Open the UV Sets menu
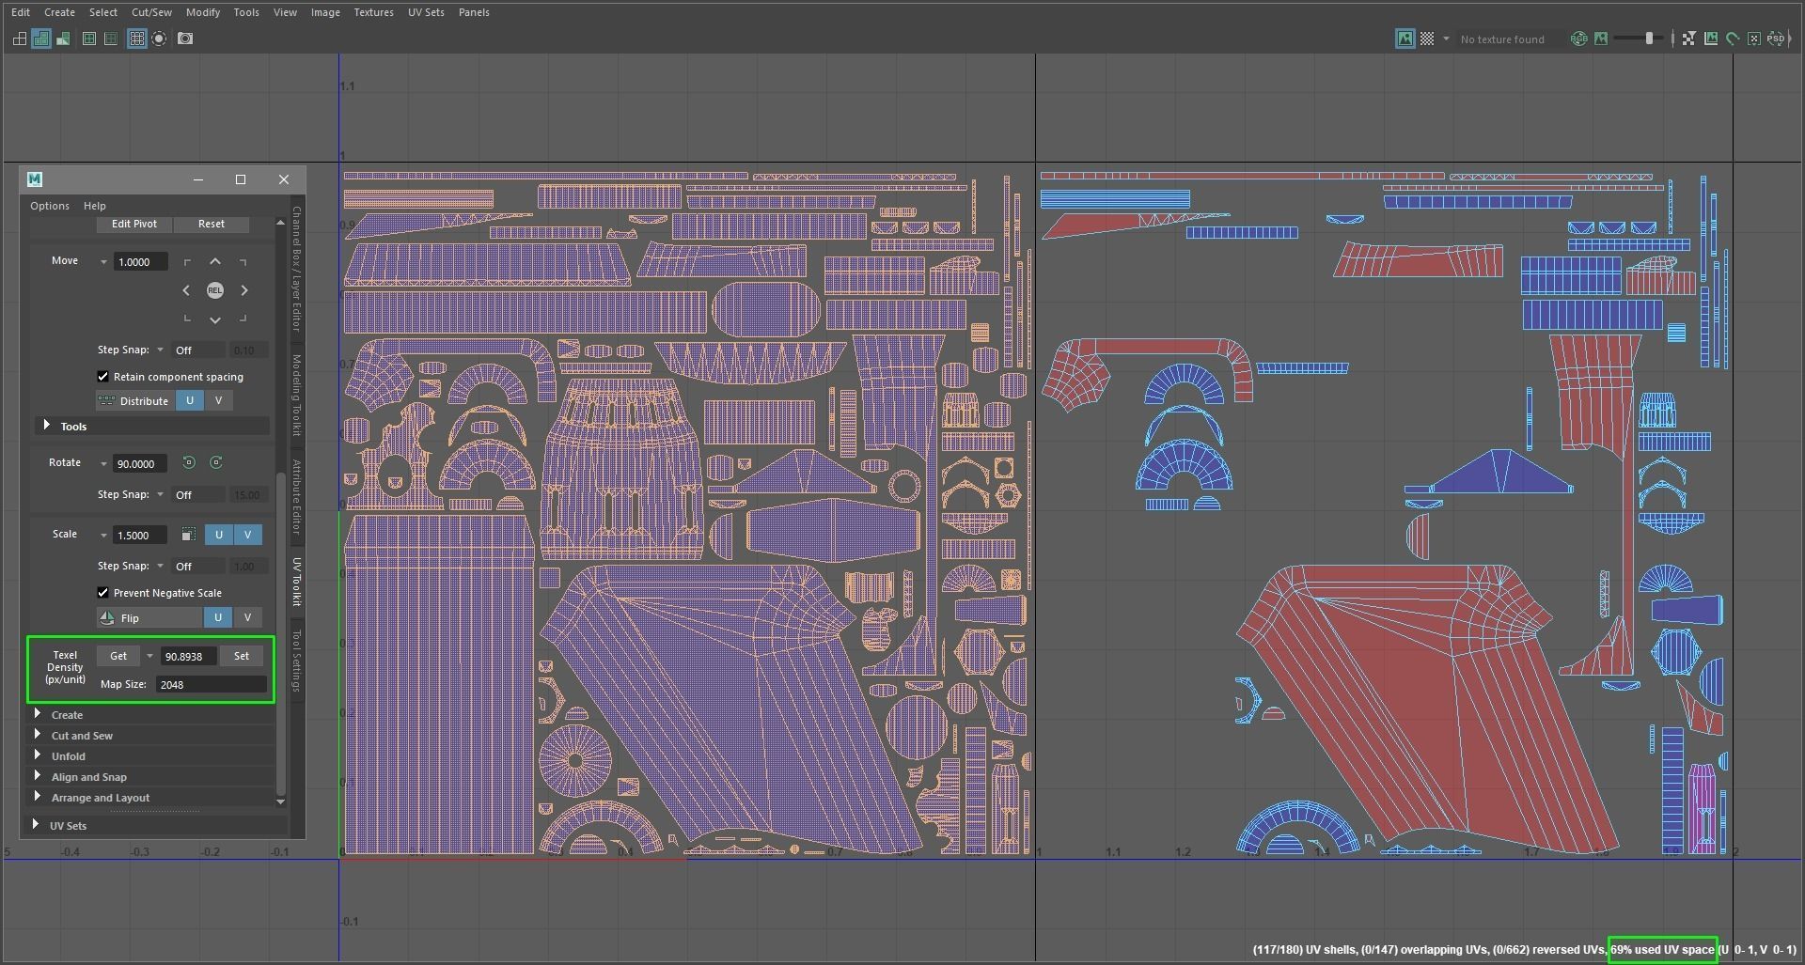The width and height of the screenshot is (1805, 965). (x=426, y=12)
